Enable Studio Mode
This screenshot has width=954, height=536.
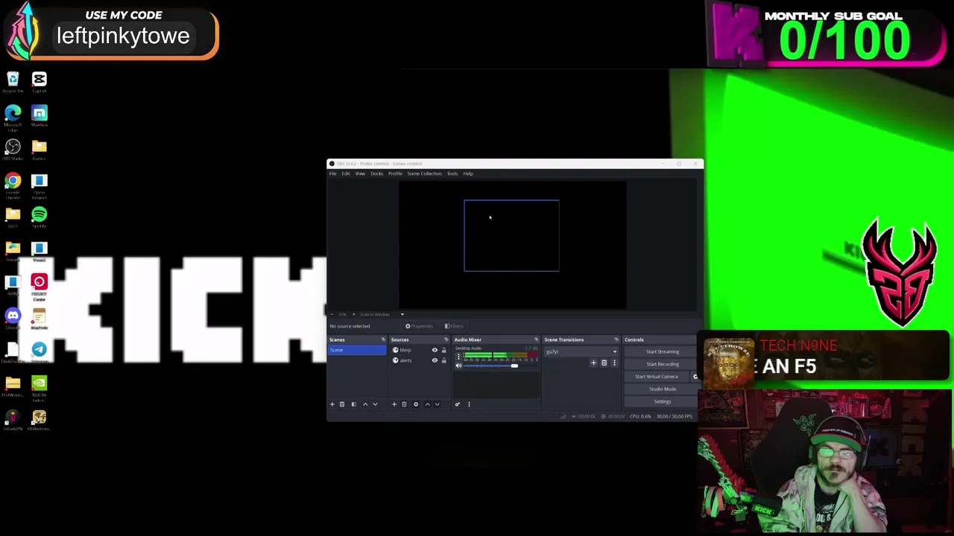[x=662, y=389]
